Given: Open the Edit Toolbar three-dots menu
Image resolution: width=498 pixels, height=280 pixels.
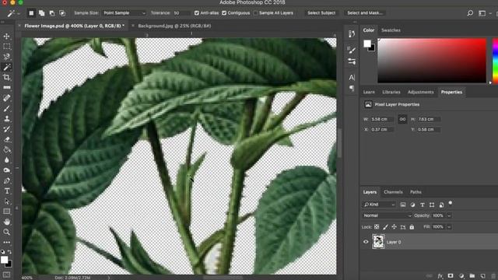Looking at the screenshot, I should click(x=6, y=242).
